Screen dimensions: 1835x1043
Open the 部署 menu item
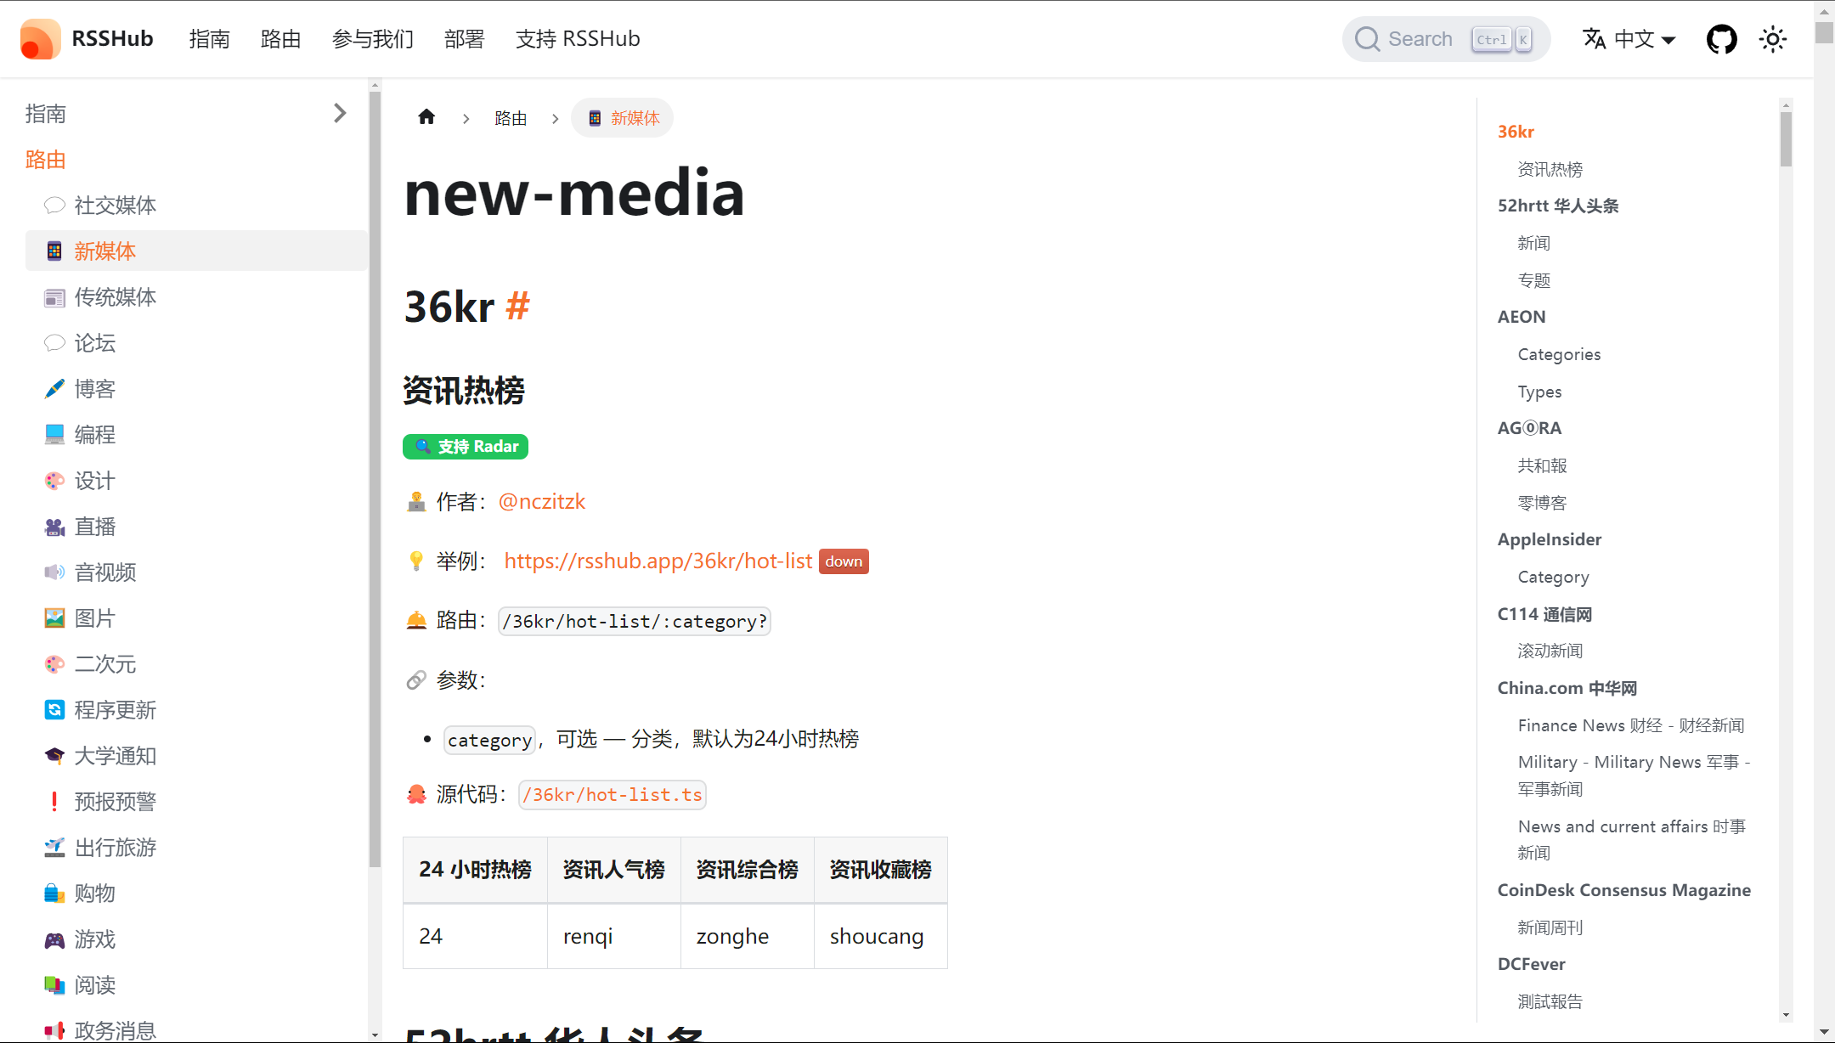464,39
